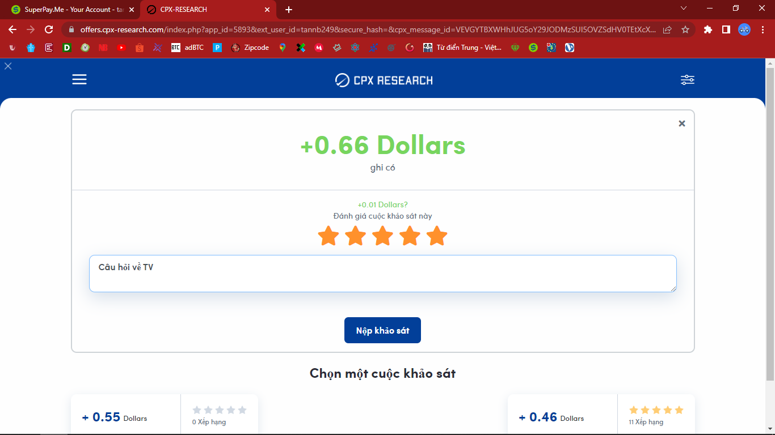775x435 pixels.
Task: Open the adBTC bookmark
Action: click(187, 48)
